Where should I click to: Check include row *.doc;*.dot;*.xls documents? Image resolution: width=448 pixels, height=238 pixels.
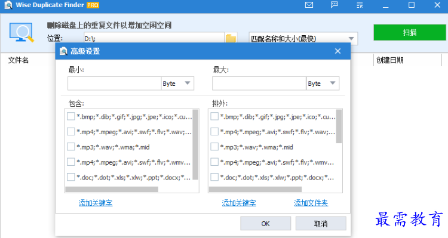pos(70,177)
